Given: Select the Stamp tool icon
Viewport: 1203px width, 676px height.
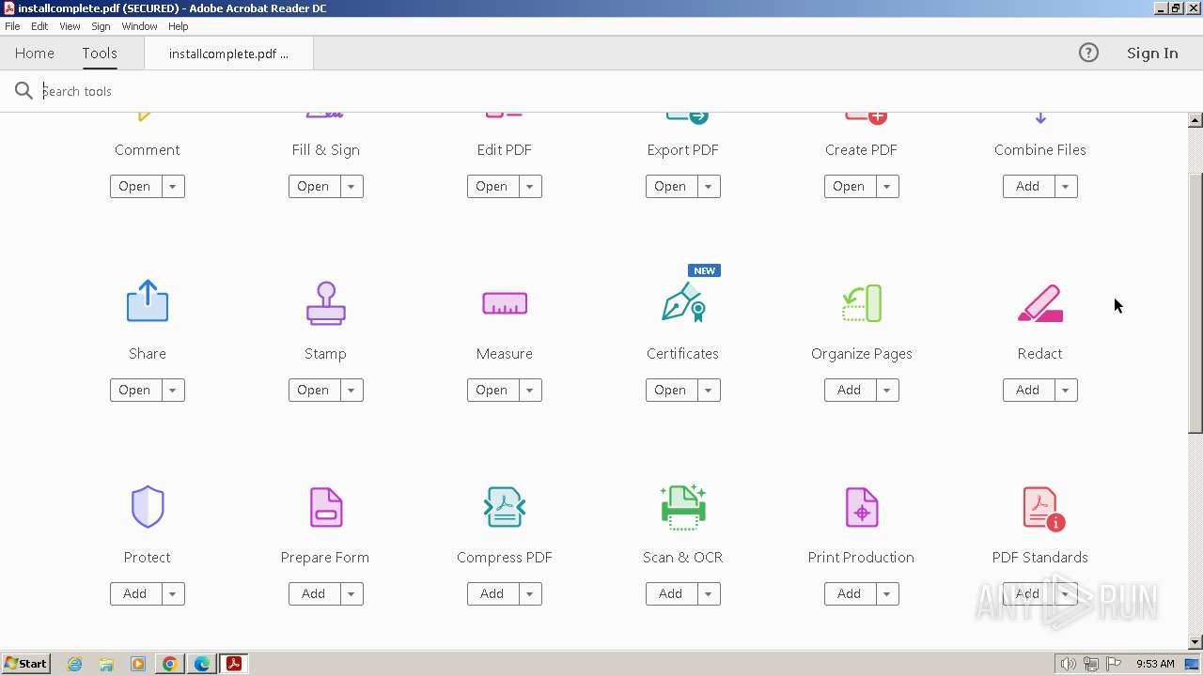Looking at the screenshot, I should click(326, 303).
